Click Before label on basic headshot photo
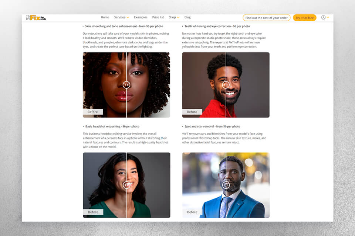This screenshot has width=355, height=236. [93, 212]
